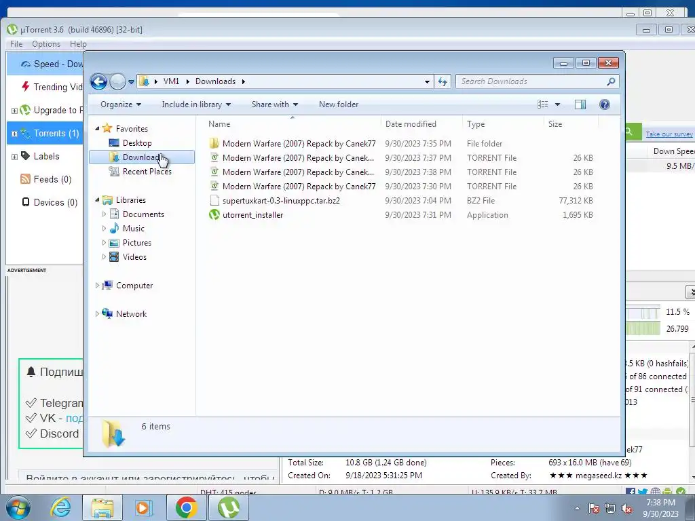Expand the Videos library node
This screenshot has height=521, width=695.
coord(104,257)
